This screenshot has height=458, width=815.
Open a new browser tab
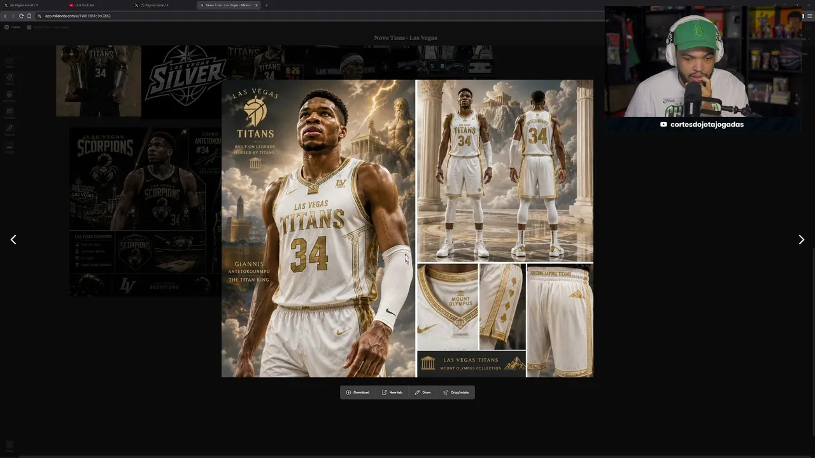pos(266,5)
